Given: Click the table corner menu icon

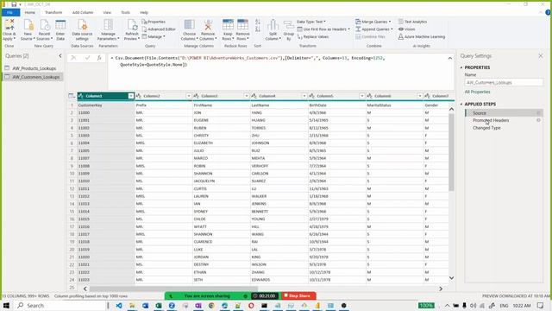Looking at the screenshot, I should [72, 96].
